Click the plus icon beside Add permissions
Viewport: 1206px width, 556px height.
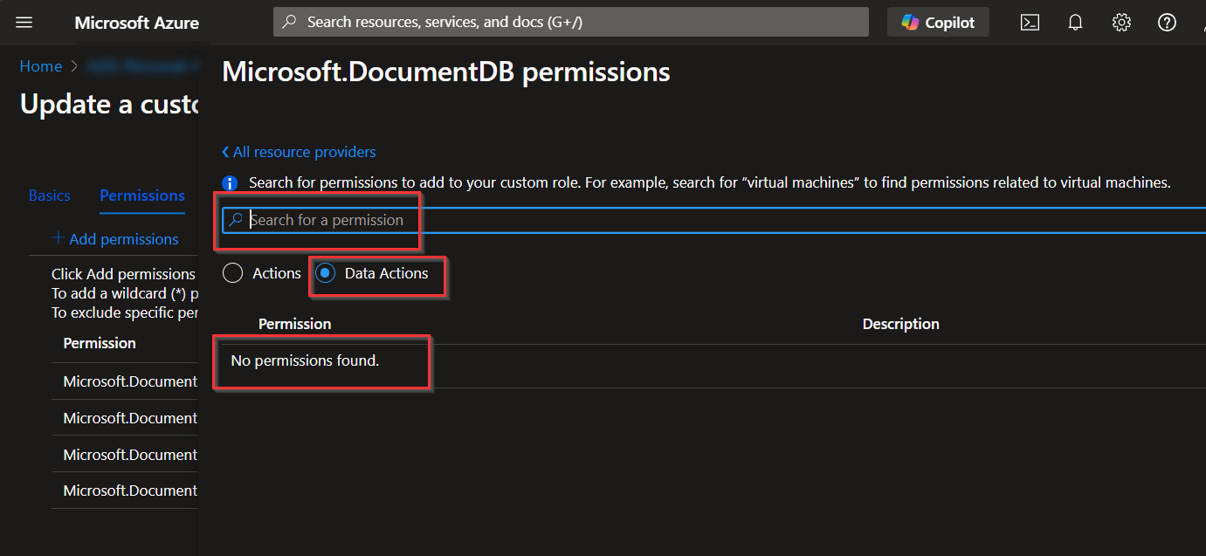[x=59, y=238]
